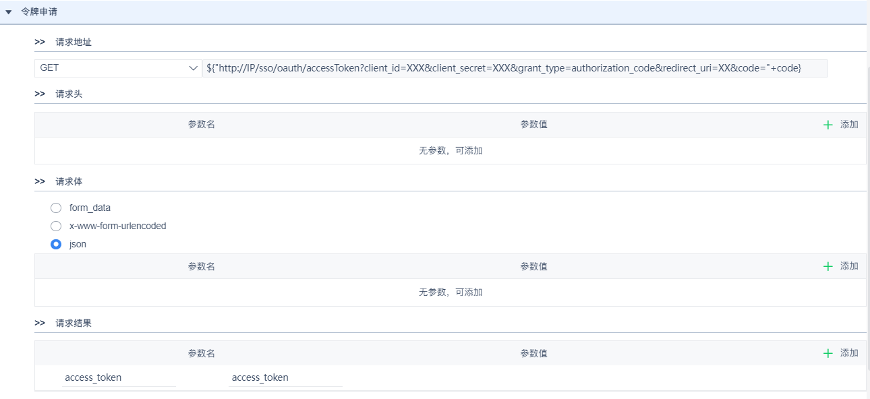Select the x-www-form-urlencoded radio option
Viewport: 870px width, 399px height.
point(56,226)
